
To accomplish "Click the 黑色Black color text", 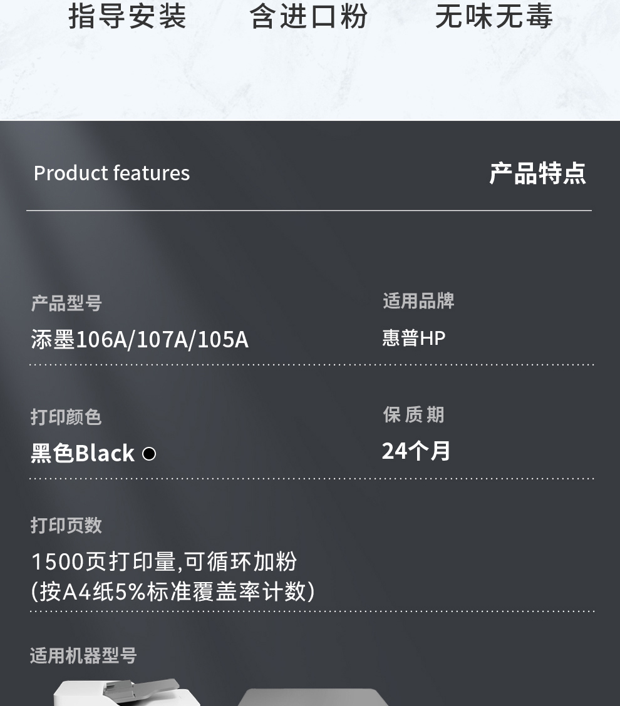I will click(83, 453).
